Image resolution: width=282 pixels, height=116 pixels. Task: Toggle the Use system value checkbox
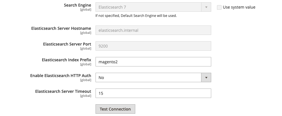coord(219,7)
